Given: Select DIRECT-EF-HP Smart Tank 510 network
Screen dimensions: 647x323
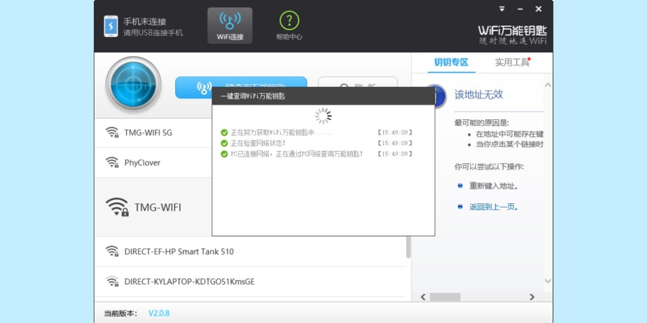Looking at the screenshot, I should tap(250, 251).
